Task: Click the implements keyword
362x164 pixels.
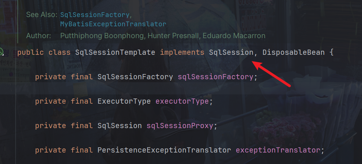Action: 182,52
